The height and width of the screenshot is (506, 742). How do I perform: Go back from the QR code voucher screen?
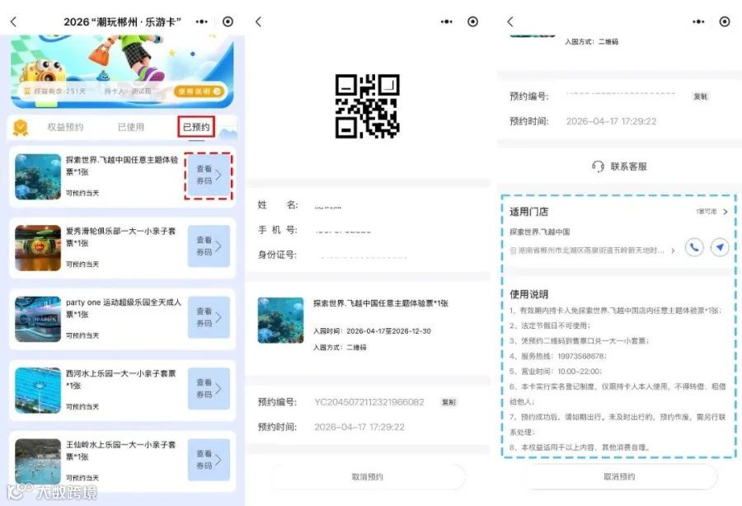click(258, 21)
